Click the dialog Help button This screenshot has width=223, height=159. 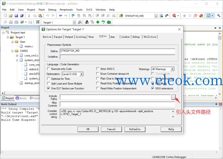point(171,129)
